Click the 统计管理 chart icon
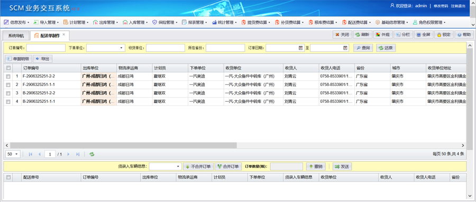 tap(214, 22)
